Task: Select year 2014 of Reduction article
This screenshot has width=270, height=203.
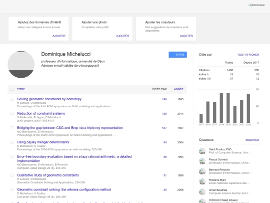Action: pos(180,114)
